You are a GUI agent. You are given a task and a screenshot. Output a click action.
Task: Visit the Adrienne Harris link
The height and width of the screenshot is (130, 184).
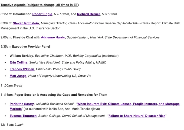53,37
